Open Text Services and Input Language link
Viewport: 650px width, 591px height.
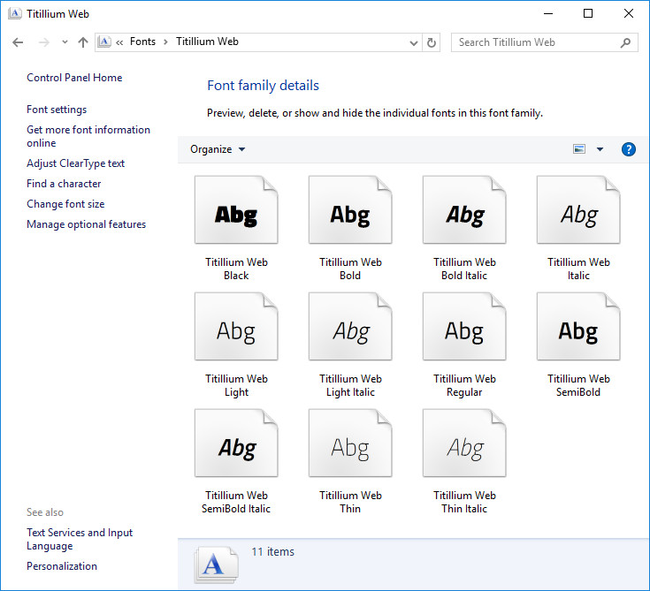[x=80, y=539]
